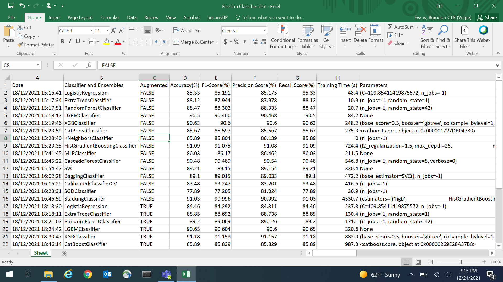Viewport: 503px width, 282px height.
Task: Click the AutoSum sigma icon
Action: click(390, 27)
